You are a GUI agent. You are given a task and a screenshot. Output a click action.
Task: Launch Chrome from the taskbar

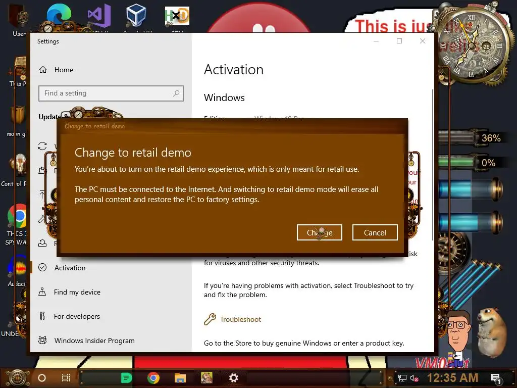click(x=153, y=378)
